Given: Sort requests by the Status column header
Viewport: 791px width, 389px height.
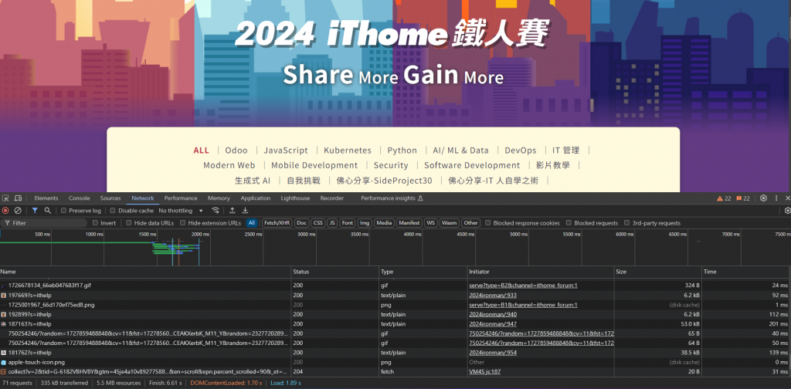Looking at the screenshot, I should coord(335,272).
